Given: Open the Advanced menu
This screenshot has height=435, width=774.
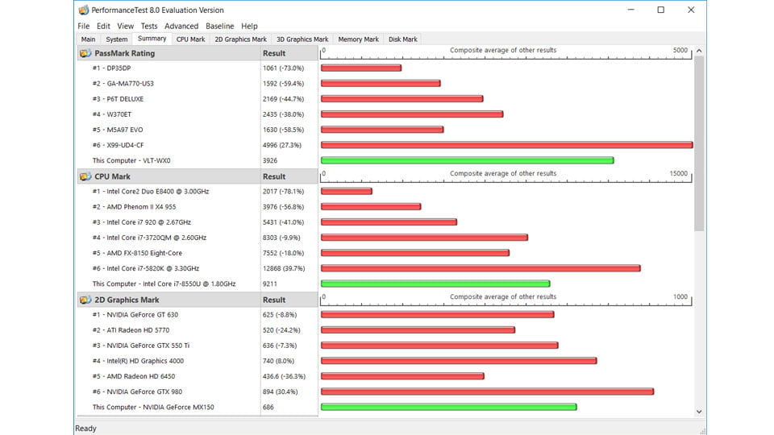Looking at the screenshot, I should coord(181,26).
